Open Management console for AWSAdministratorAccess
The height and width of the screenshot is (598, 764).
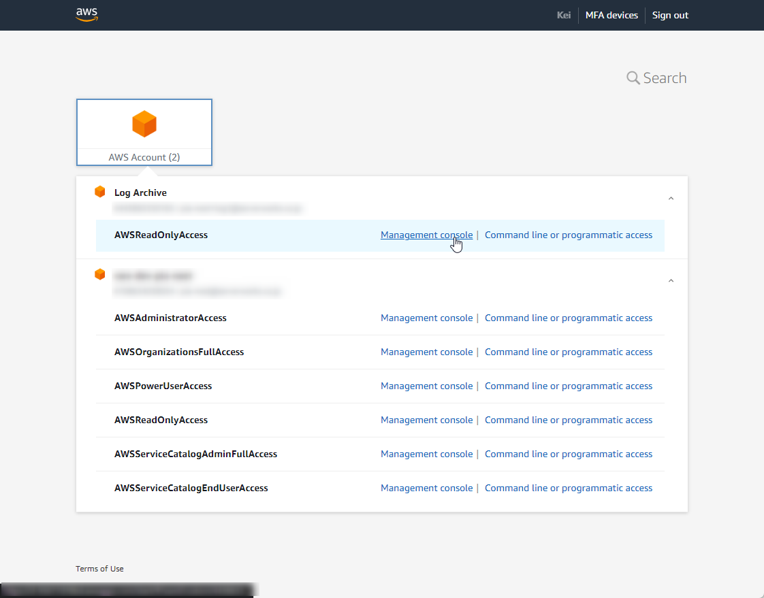(426, 318)
